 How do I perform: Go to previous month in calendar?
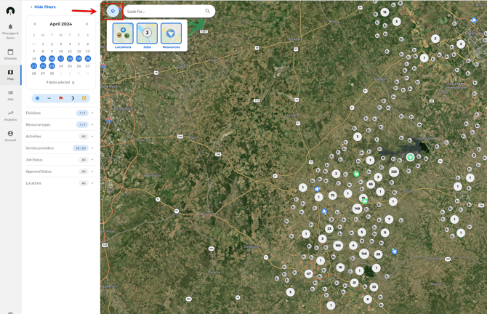[35, 24]
